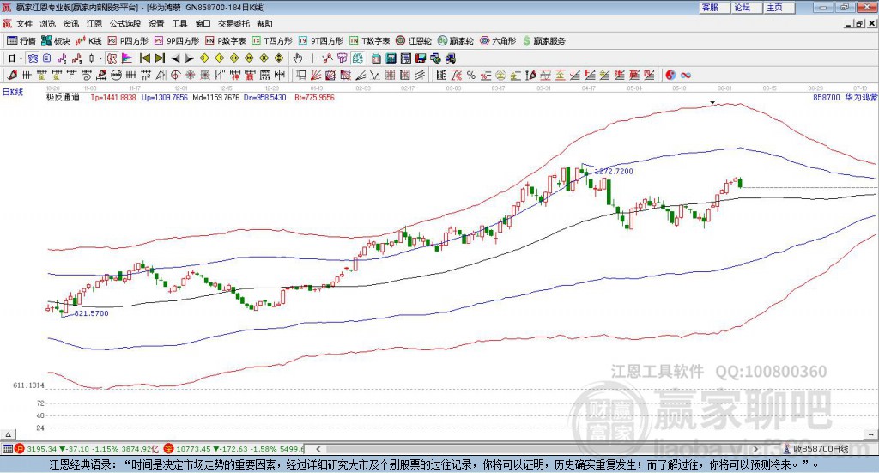Open P数字表 number table
The width and height of the screenshot is (879, 473).
[x=226, y=41]
